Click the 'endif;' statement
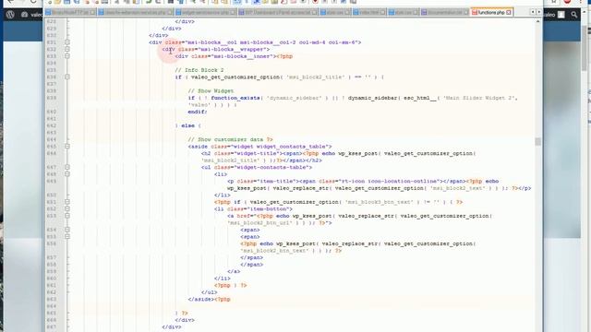The image size is (591, 332). [x=198, y=112]
